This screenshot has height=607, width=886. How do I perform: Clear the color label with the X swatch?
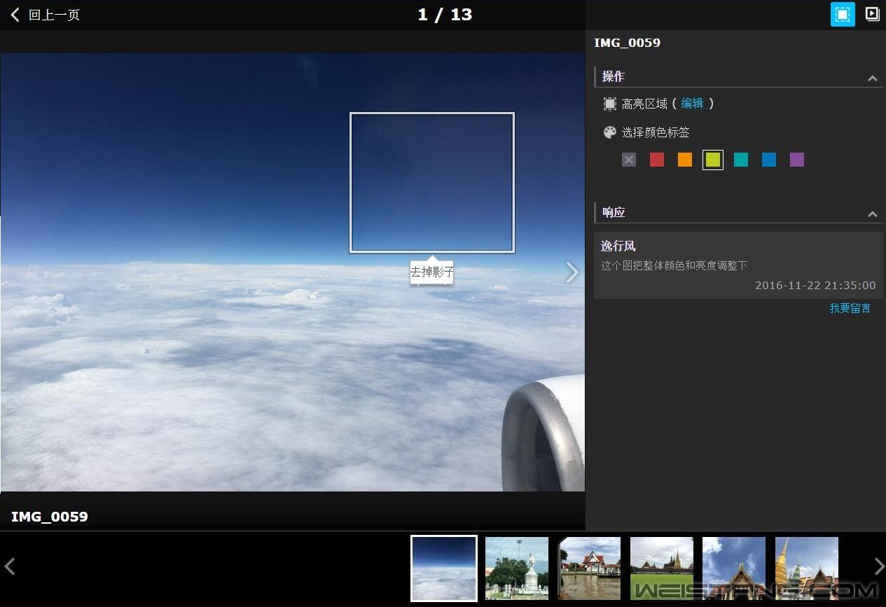pos(629,160)
